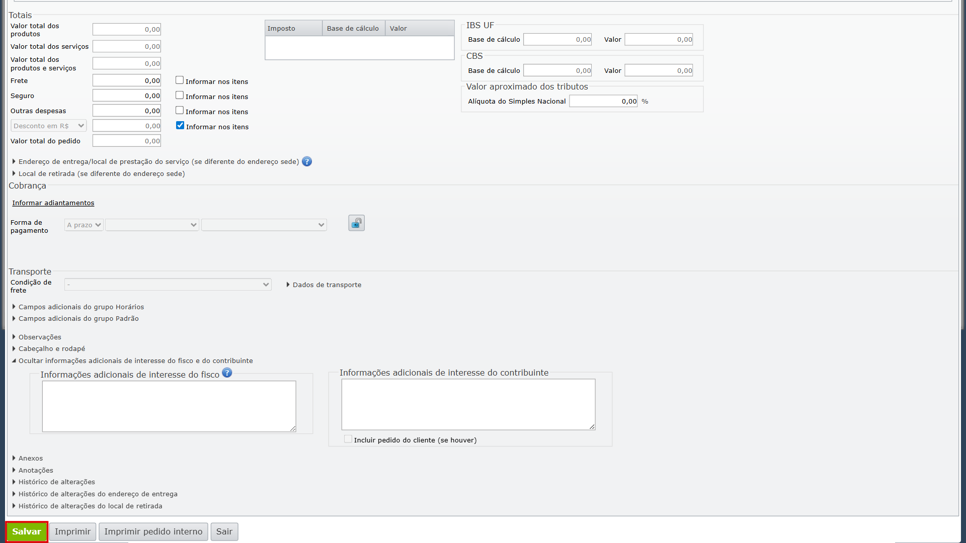
Task: Collapse Ocultar informações adicionais section
Action: tap(135, 360)
